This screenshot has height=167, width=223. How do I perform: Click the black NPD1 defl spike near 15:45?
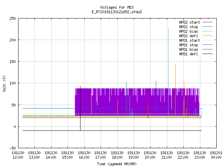coord(80,108)
